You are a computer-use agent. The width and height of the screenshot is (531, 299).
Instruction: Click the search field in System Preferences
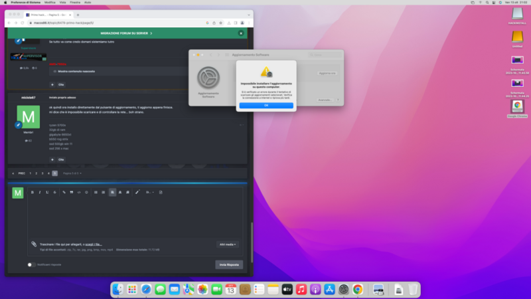[325, 55]
